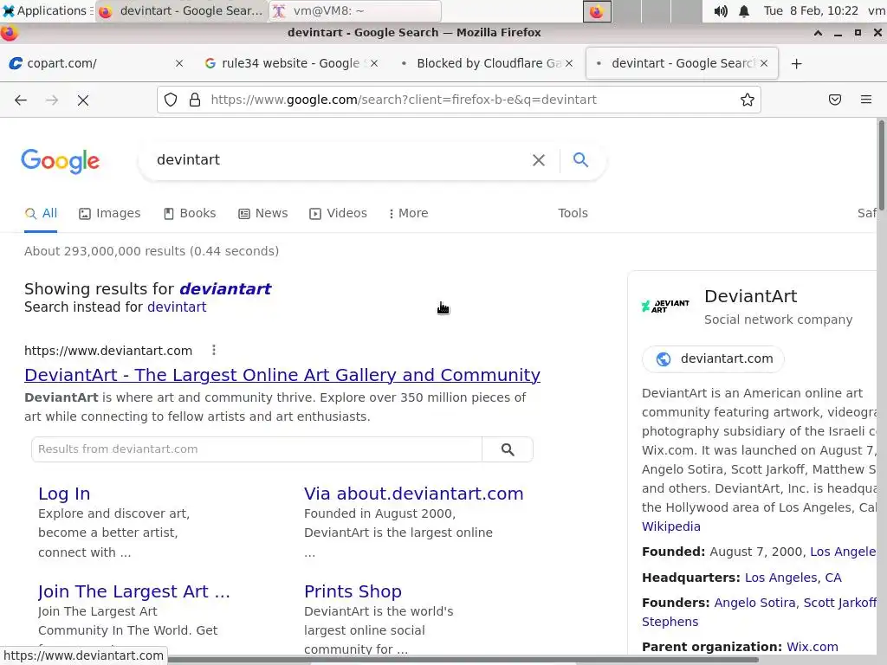The image size is (887, 665).
Task: Click the forward navigation arrow
Action: tap(52, 100)
